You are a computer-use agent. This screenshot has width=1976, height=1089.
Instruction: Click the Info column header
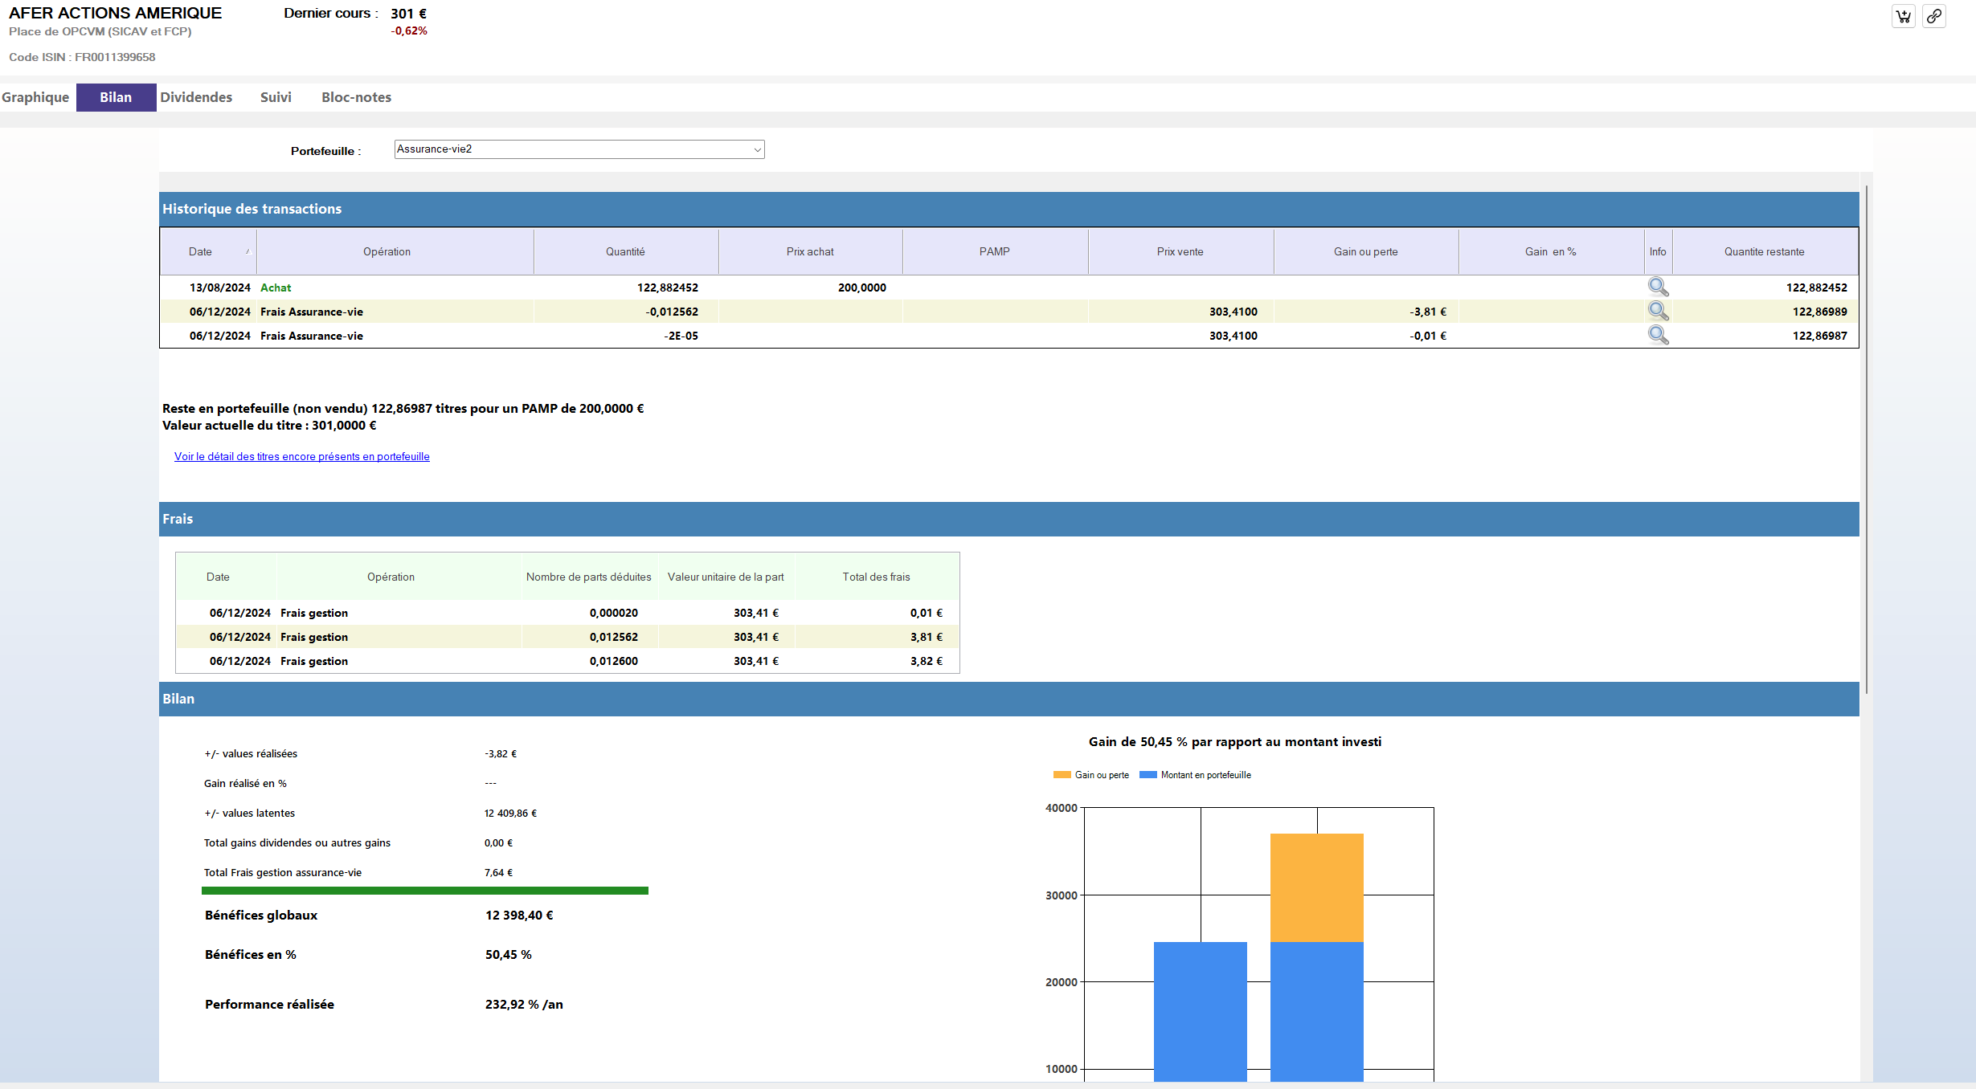(x=1658, y=251)
